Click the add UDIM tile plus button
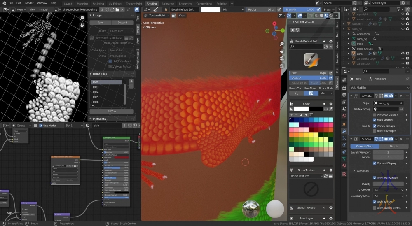The width and height of the screenshot is (412, 226). [x=131, y=82]
